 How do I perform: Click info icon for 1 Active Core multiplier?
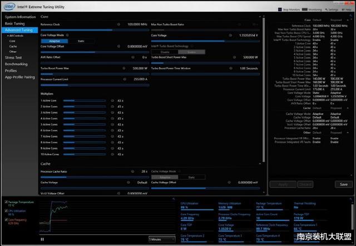click(111, 101)
